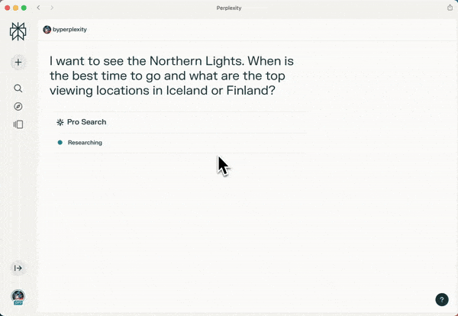Viewport: 458px width, 316px height.
Task: Open Discover compass icon
Action: [18, 107]
